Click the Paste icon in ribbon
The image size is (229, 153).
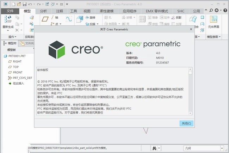pos(17,24)
